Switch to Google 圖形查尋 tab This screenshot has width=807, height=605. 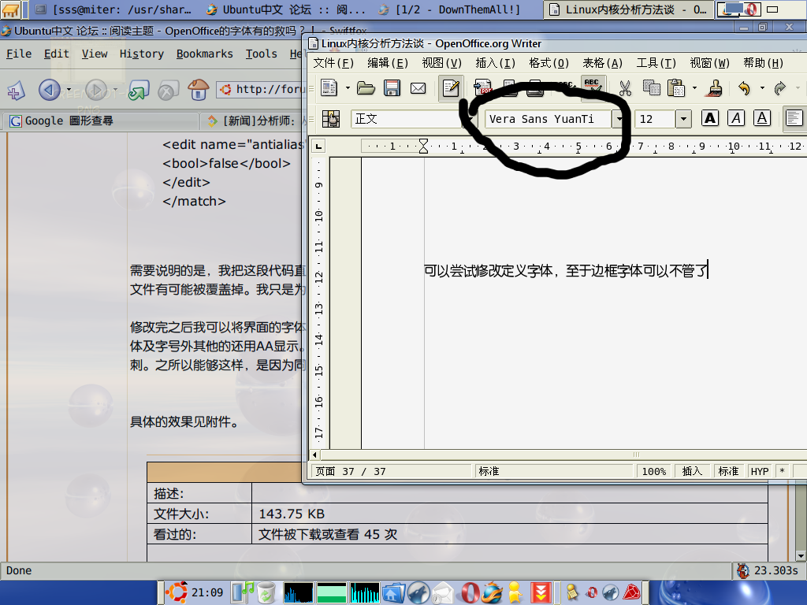coord(100,121)
